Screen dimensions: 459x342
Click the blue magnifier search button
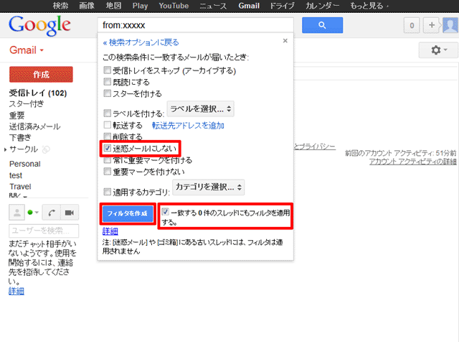321,24
